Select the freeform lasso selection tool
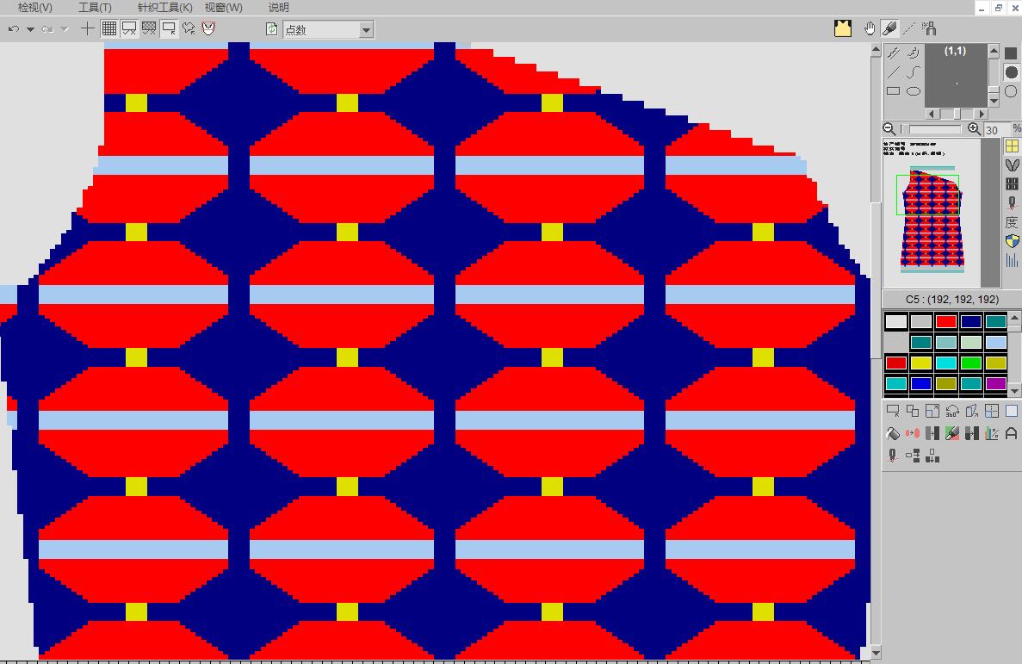 click(189, 28)
